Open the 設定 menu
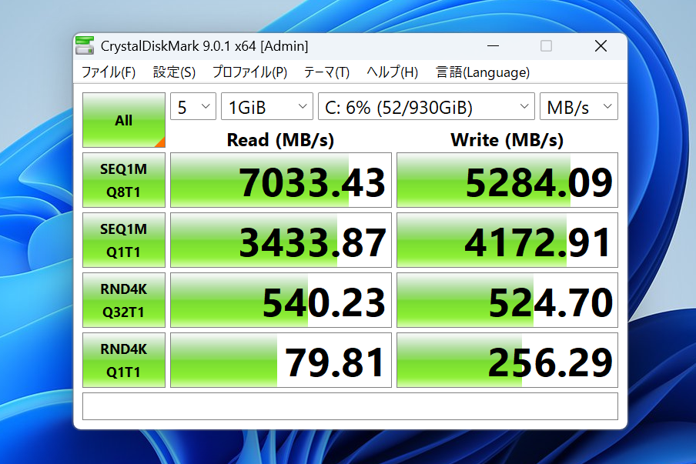This screenshot has height=464, width=696. click(175, 72)
